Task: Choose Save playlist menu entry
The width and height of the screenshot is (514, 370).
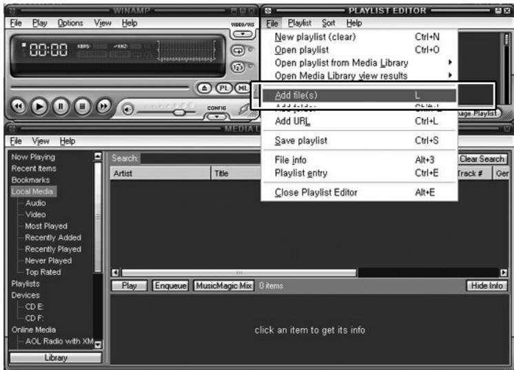Action: 359,141
